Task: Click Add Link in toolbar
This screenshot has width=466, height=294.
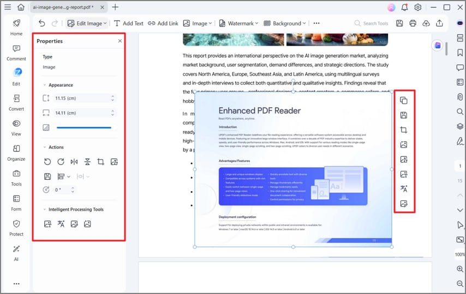Action: (163, 23)
